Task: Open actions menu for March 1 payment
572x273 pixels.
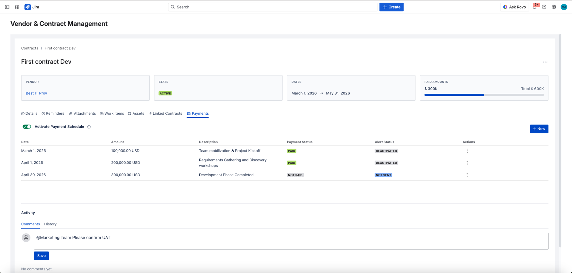Action: tap(467, 150)
